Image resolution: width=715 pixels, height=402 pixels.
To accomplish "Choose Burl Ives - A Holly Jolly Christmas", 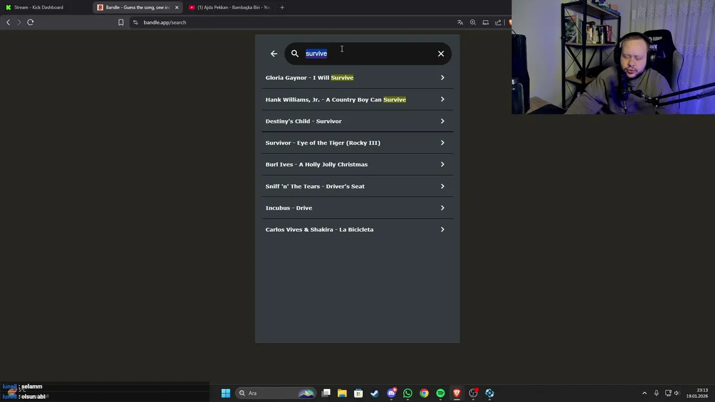I will click(x=357, y=164).
